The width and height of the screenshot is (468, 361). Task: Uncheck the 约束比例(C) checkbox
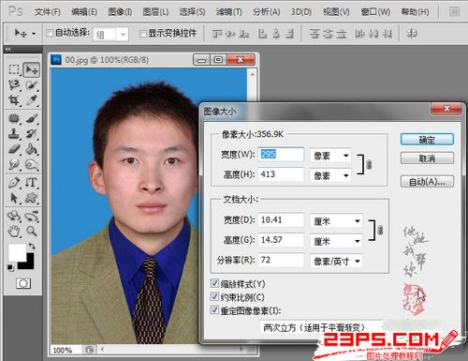[214, 296]
